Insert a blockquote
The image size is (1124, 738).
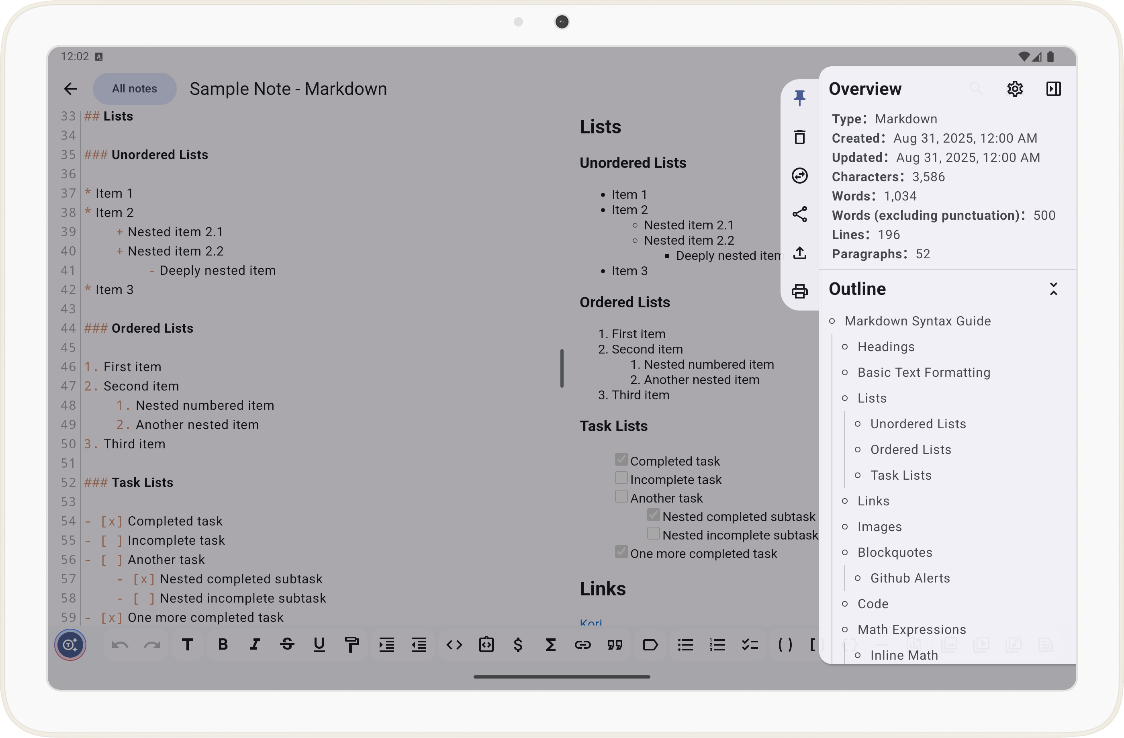pos(615,644)
